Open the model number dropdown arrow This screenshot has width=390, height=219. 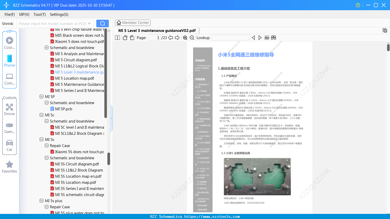(x=89, y=23)
